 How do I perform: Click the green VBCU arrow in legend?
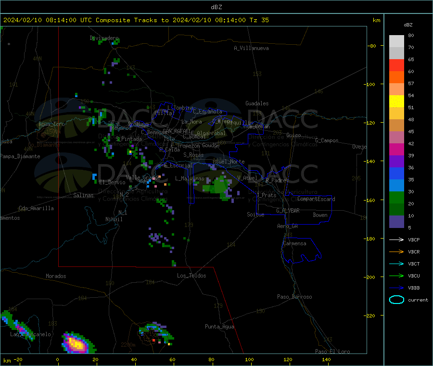click(396, 276)
